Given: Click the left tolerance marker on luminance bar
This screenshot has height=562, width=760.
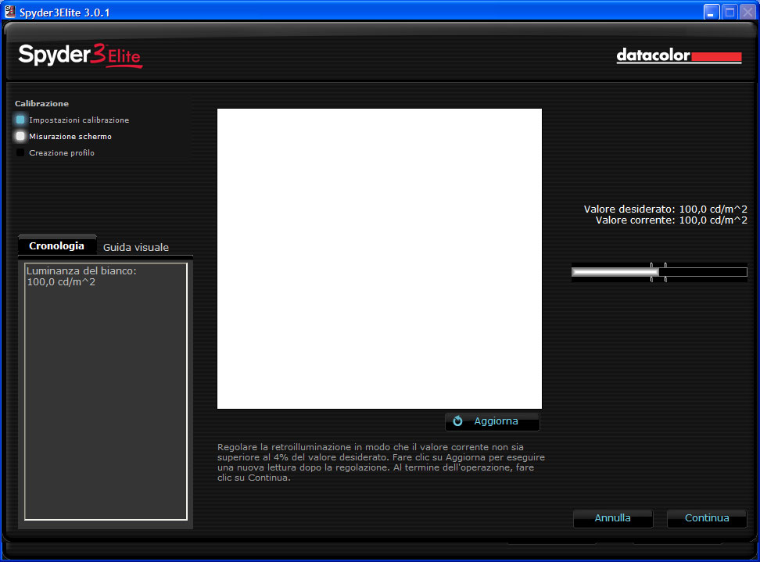Looking at the screenshot, I should (651, 272).
